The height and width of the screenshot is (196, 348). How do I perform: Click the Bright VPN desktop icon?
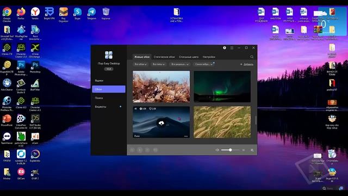[49, 14]
